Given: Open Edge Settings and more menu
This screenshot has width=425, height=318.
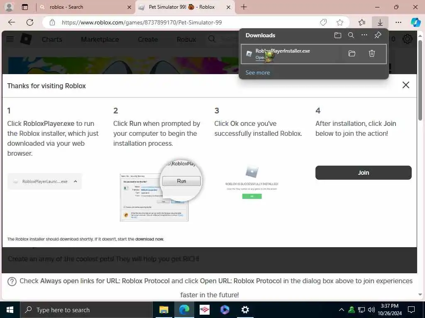Looking at the screenshot, I should 398,22.
